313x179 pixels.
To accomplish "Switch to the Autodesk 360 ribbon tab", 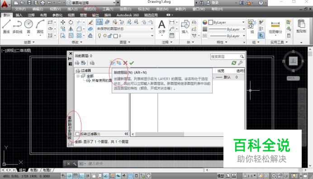I will pos(128,15).
